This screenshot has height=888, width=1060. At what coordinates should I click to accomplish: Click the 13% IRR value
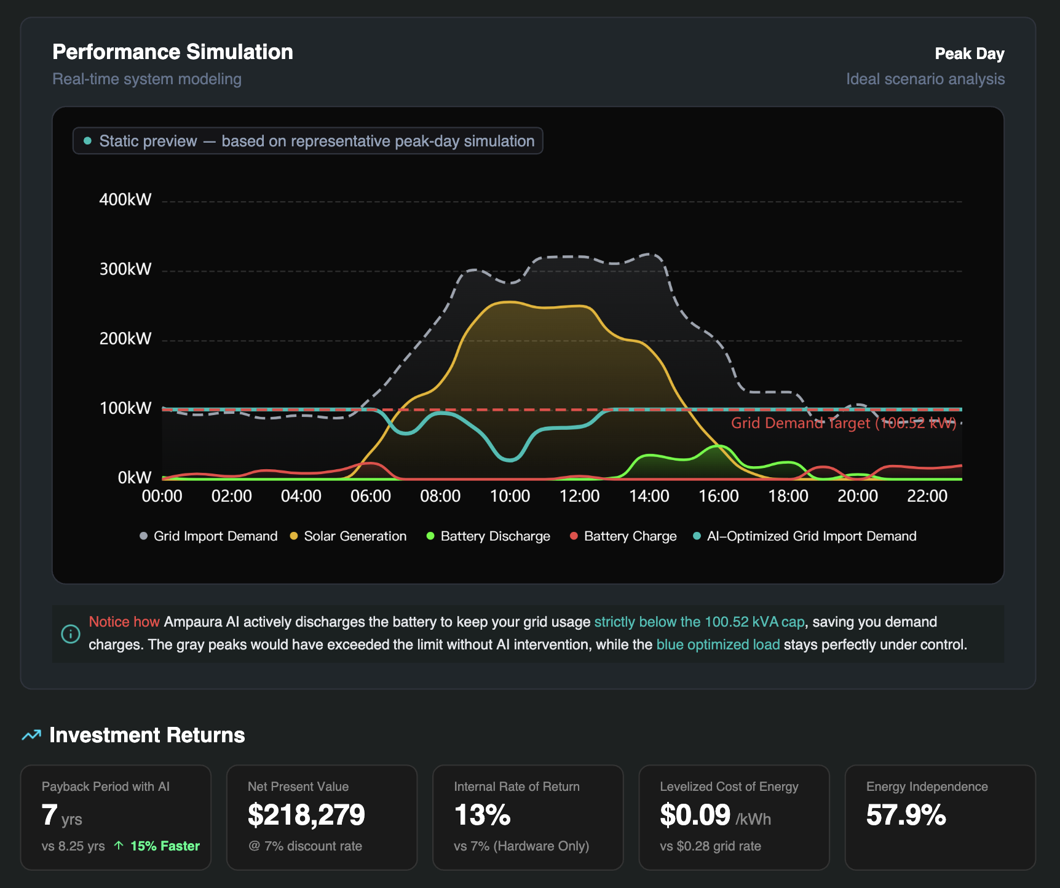pos(483,815)
